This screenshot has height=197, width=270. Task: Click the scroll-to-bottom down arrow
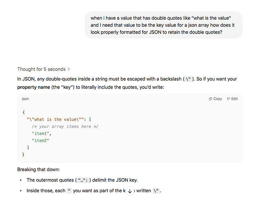[130, 191]
